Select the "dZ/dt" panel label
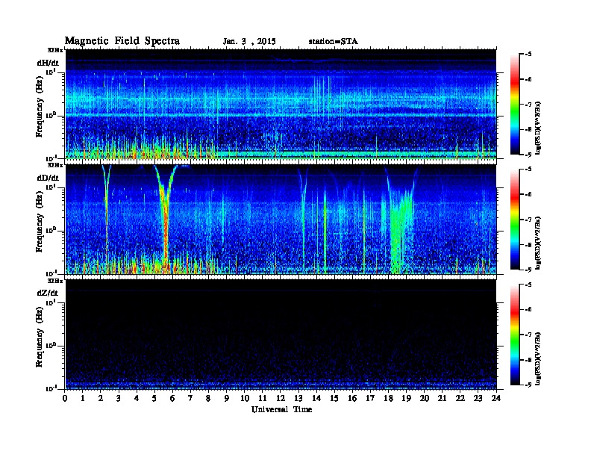Viewport: 591px width, 457px height. coord(48,293)
